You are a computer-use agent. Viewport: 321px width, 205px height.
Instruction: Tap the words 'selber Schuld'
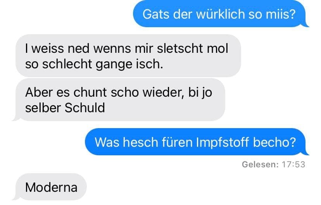65,108
